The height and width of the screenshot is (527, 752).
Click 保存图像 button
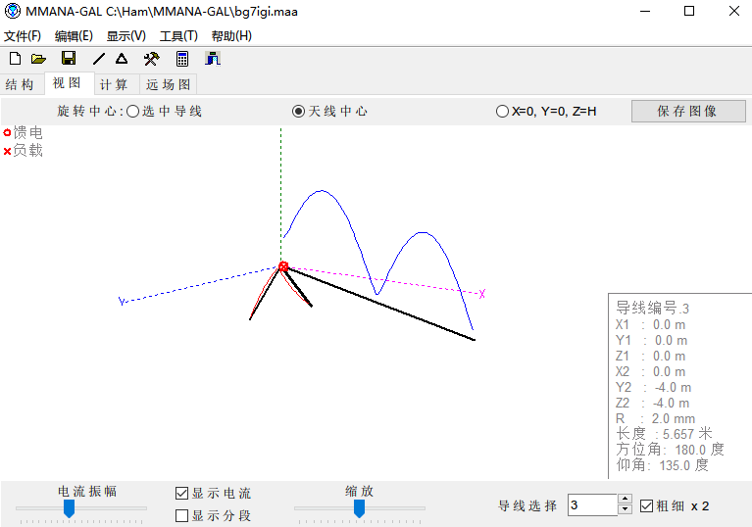688,111
